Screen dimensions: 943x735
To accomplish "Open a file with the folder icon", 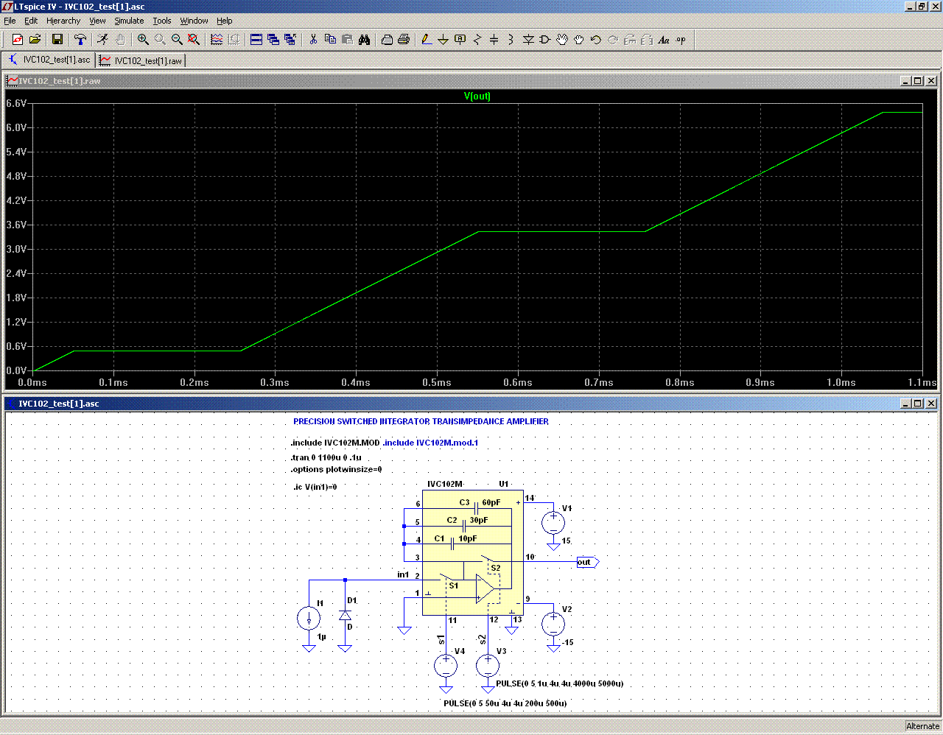I will tap(35, 40).
